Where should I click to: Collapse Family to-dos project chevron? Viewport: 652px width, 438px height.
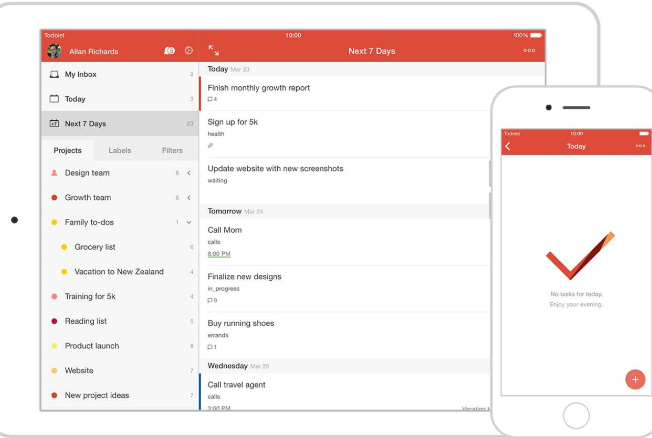click(x=189, y=223)
